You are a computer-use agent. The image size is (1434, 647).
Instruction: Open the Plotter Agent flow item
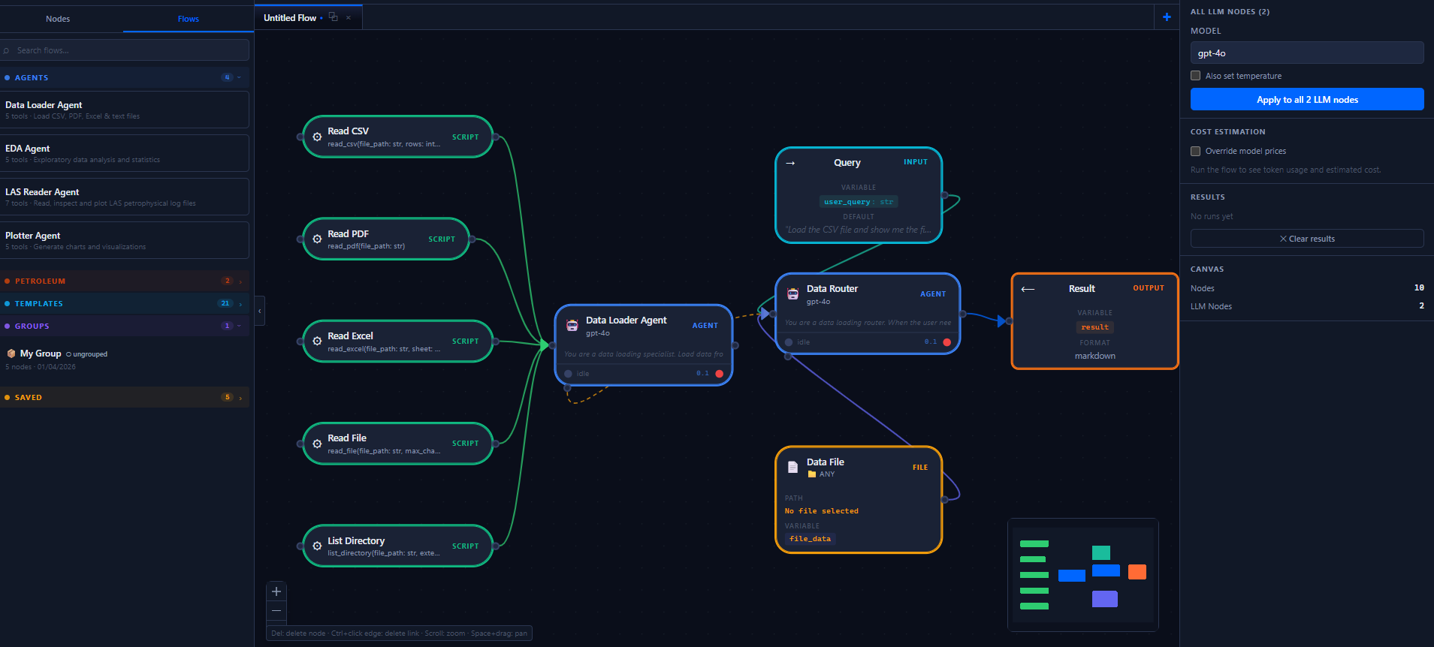124,241
